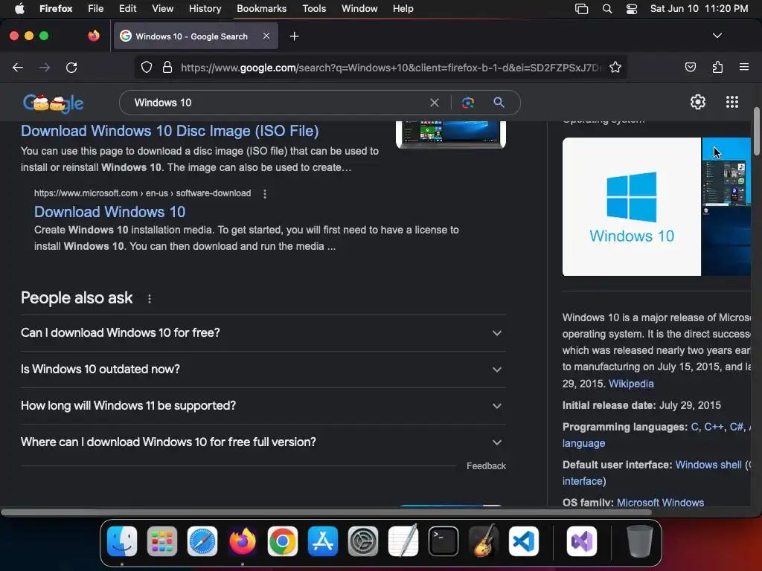Expand "Can I download Windows 10 for free?"
Screen dimensions: 762x571
[263, 333]
